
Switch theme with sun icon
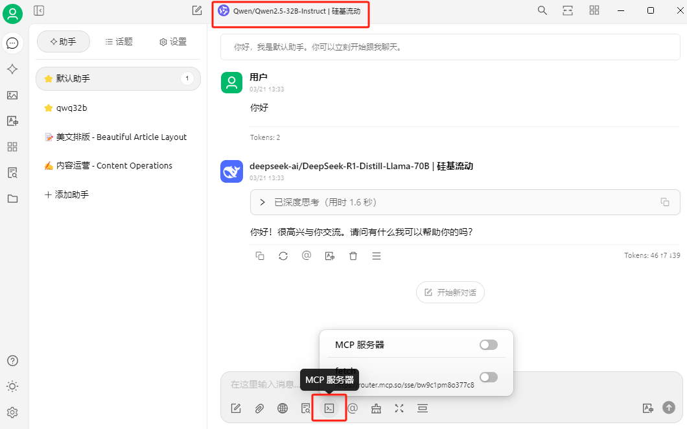[x=13, y=386]
